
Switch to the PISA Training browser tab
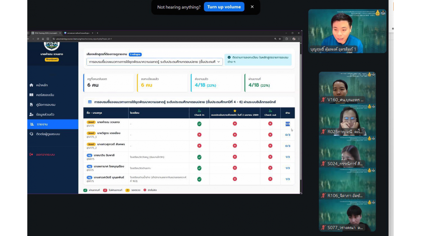pyautogui.click(x=45, y=33)
